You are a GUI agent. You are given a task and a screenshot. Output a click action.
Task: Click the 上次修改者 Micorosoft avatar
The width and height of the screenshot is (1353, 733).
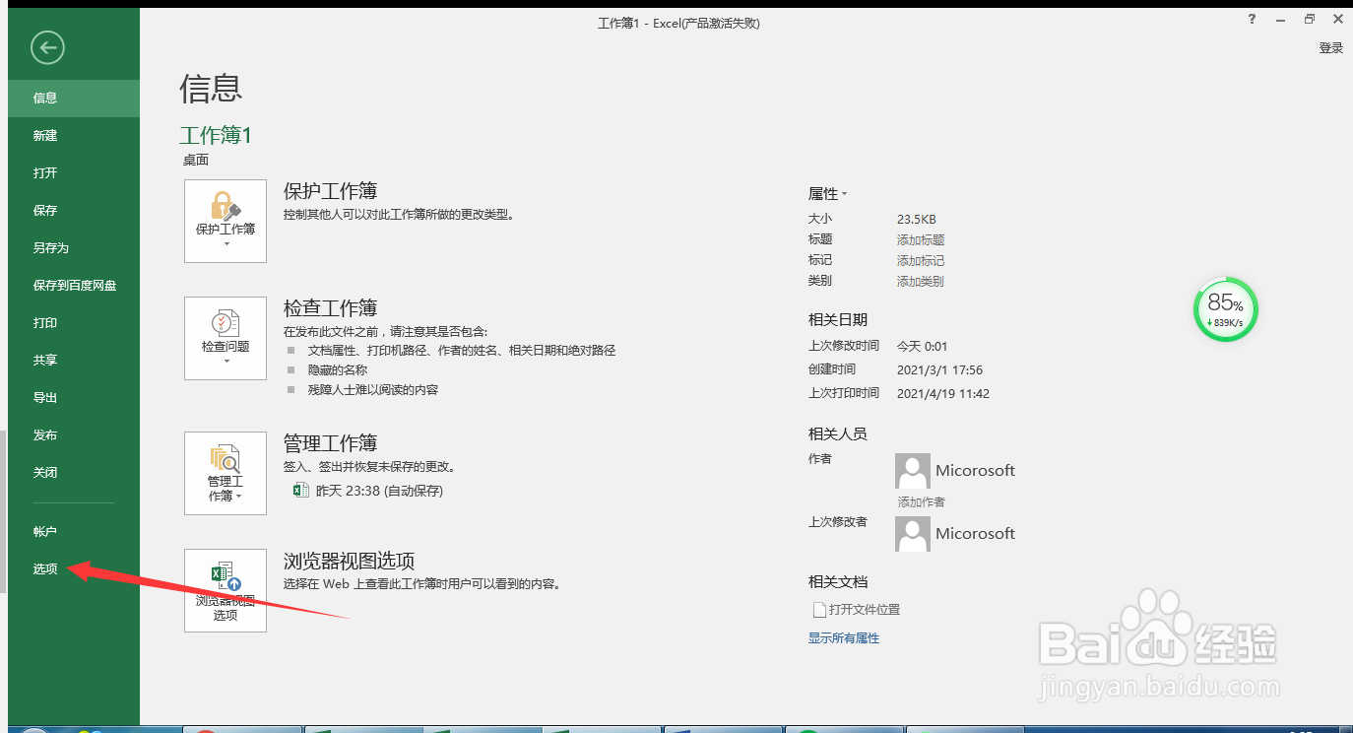[913, 534]
